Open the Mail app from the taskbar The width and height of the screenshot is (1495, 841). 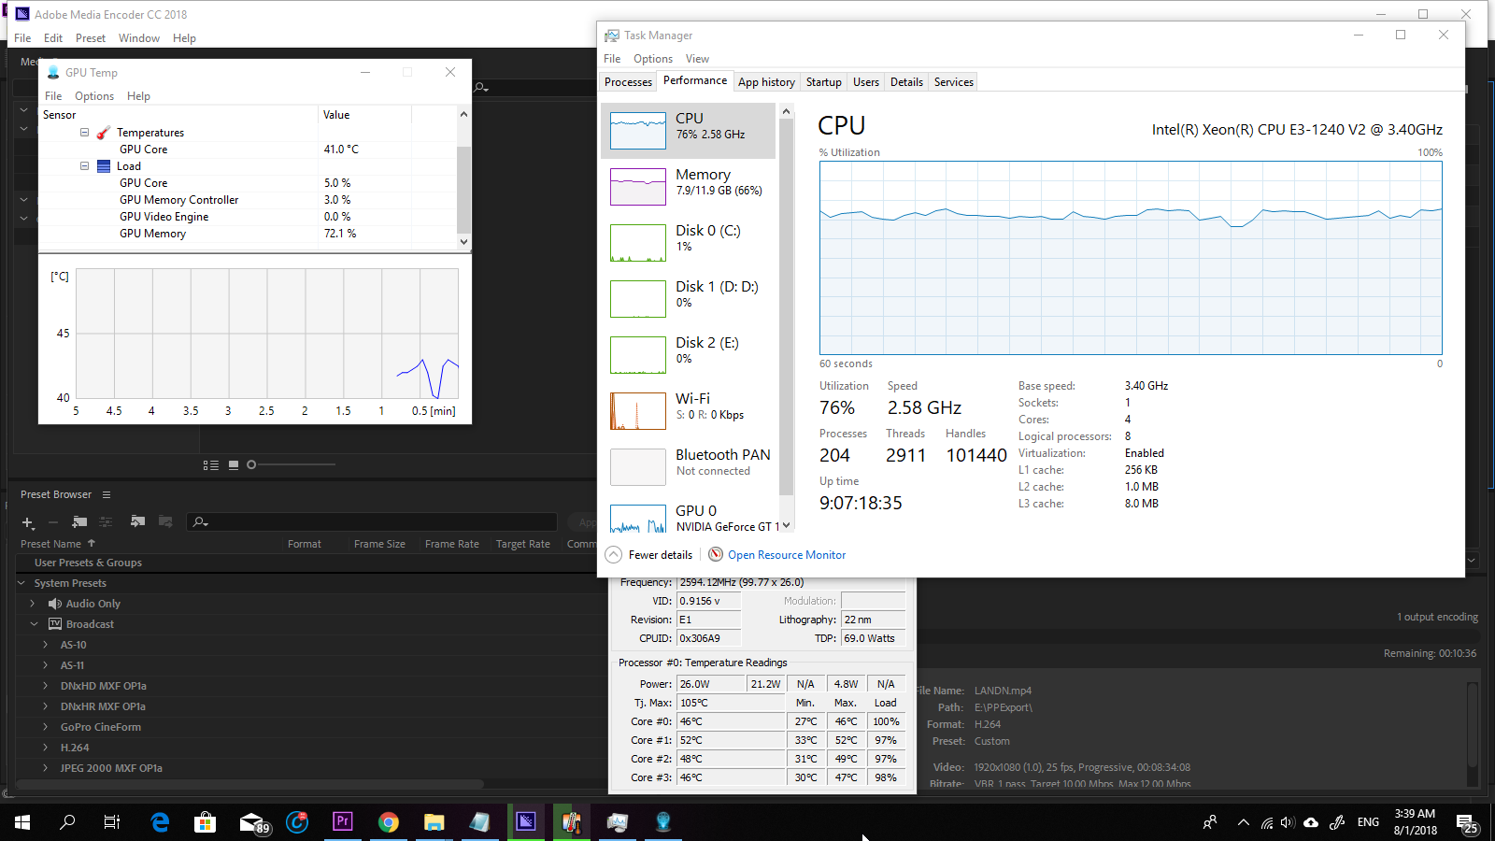pyautogui.click(x=252, y=822)
